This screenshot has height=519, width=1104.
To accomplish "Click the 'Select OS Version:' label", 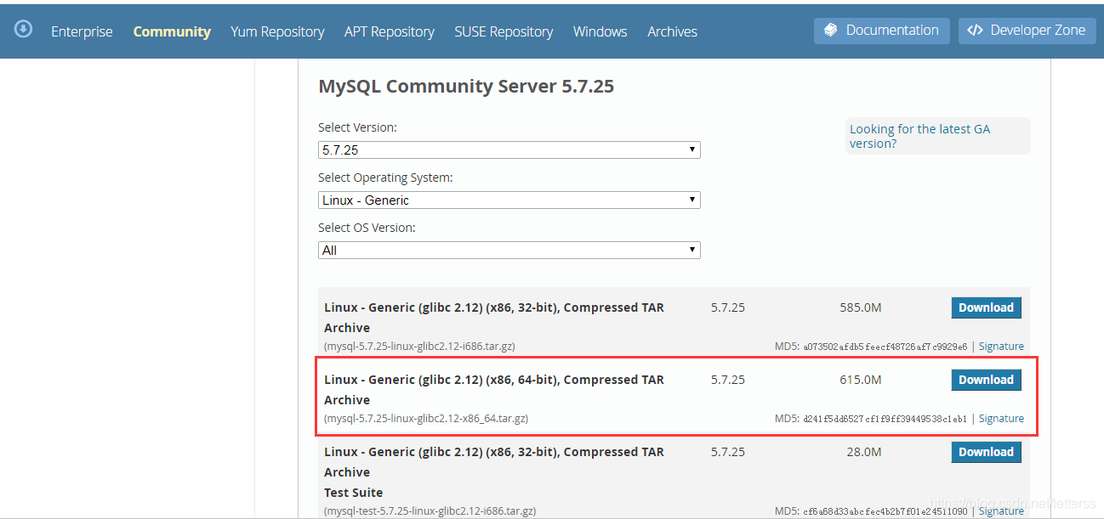I will pos(367,228).
